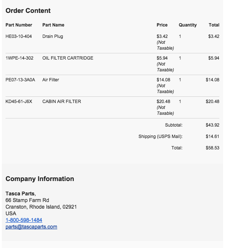Click the Price column header
This screenshot has height=248, width=226.
coord(162,25)
